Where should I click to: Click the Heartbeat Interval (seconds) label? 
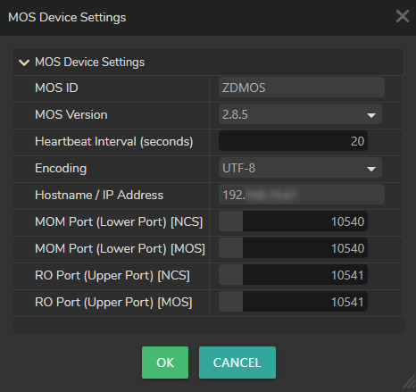coord(114,141)
